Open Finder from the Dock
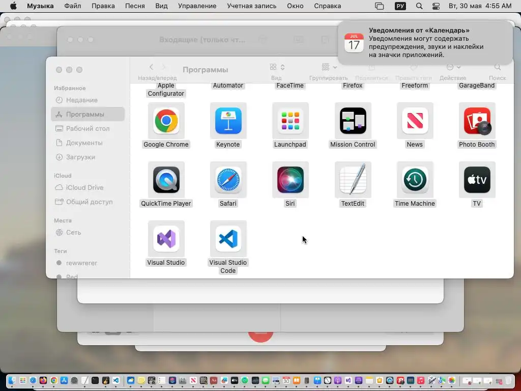521x391 pixels. (x=12, y=380)
